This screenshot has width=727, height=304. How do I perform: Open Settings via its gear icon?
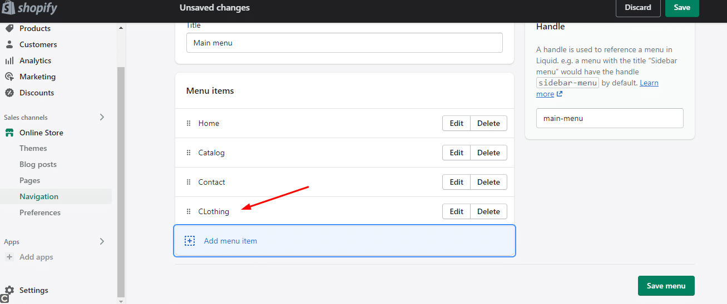tap(9, 290)
